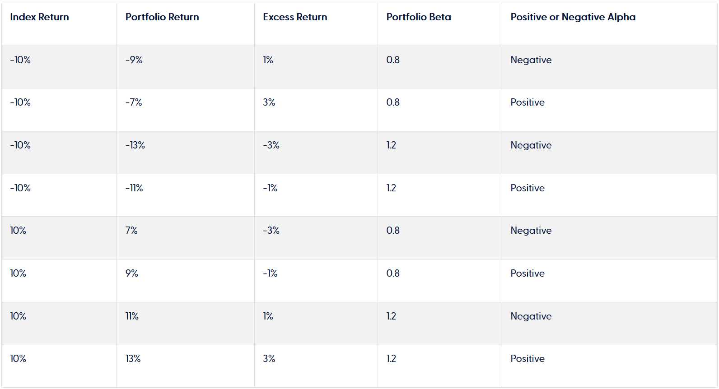This screenshot has height=389, width=719.
Task: Select the -13% portfolio return cell
Action: 135,145
